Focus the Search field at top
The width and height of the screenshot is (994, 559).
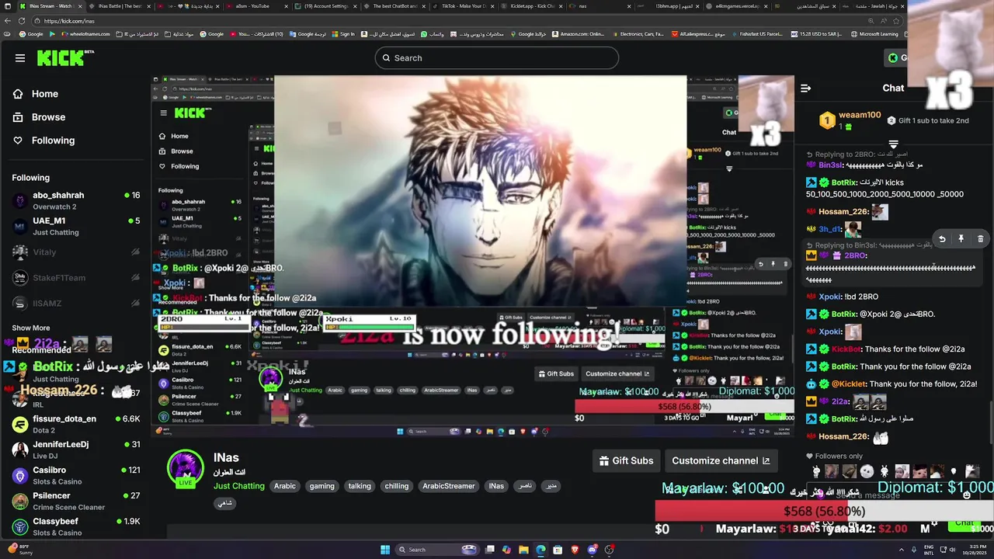497,58
